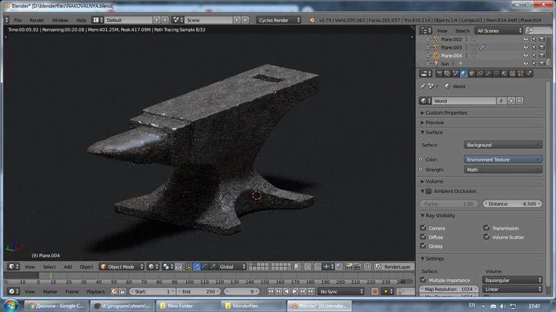Click the Environment Texture color button
Image resolution: width=556 pixels, height=312 pixels.
click(x=502, y=159)
